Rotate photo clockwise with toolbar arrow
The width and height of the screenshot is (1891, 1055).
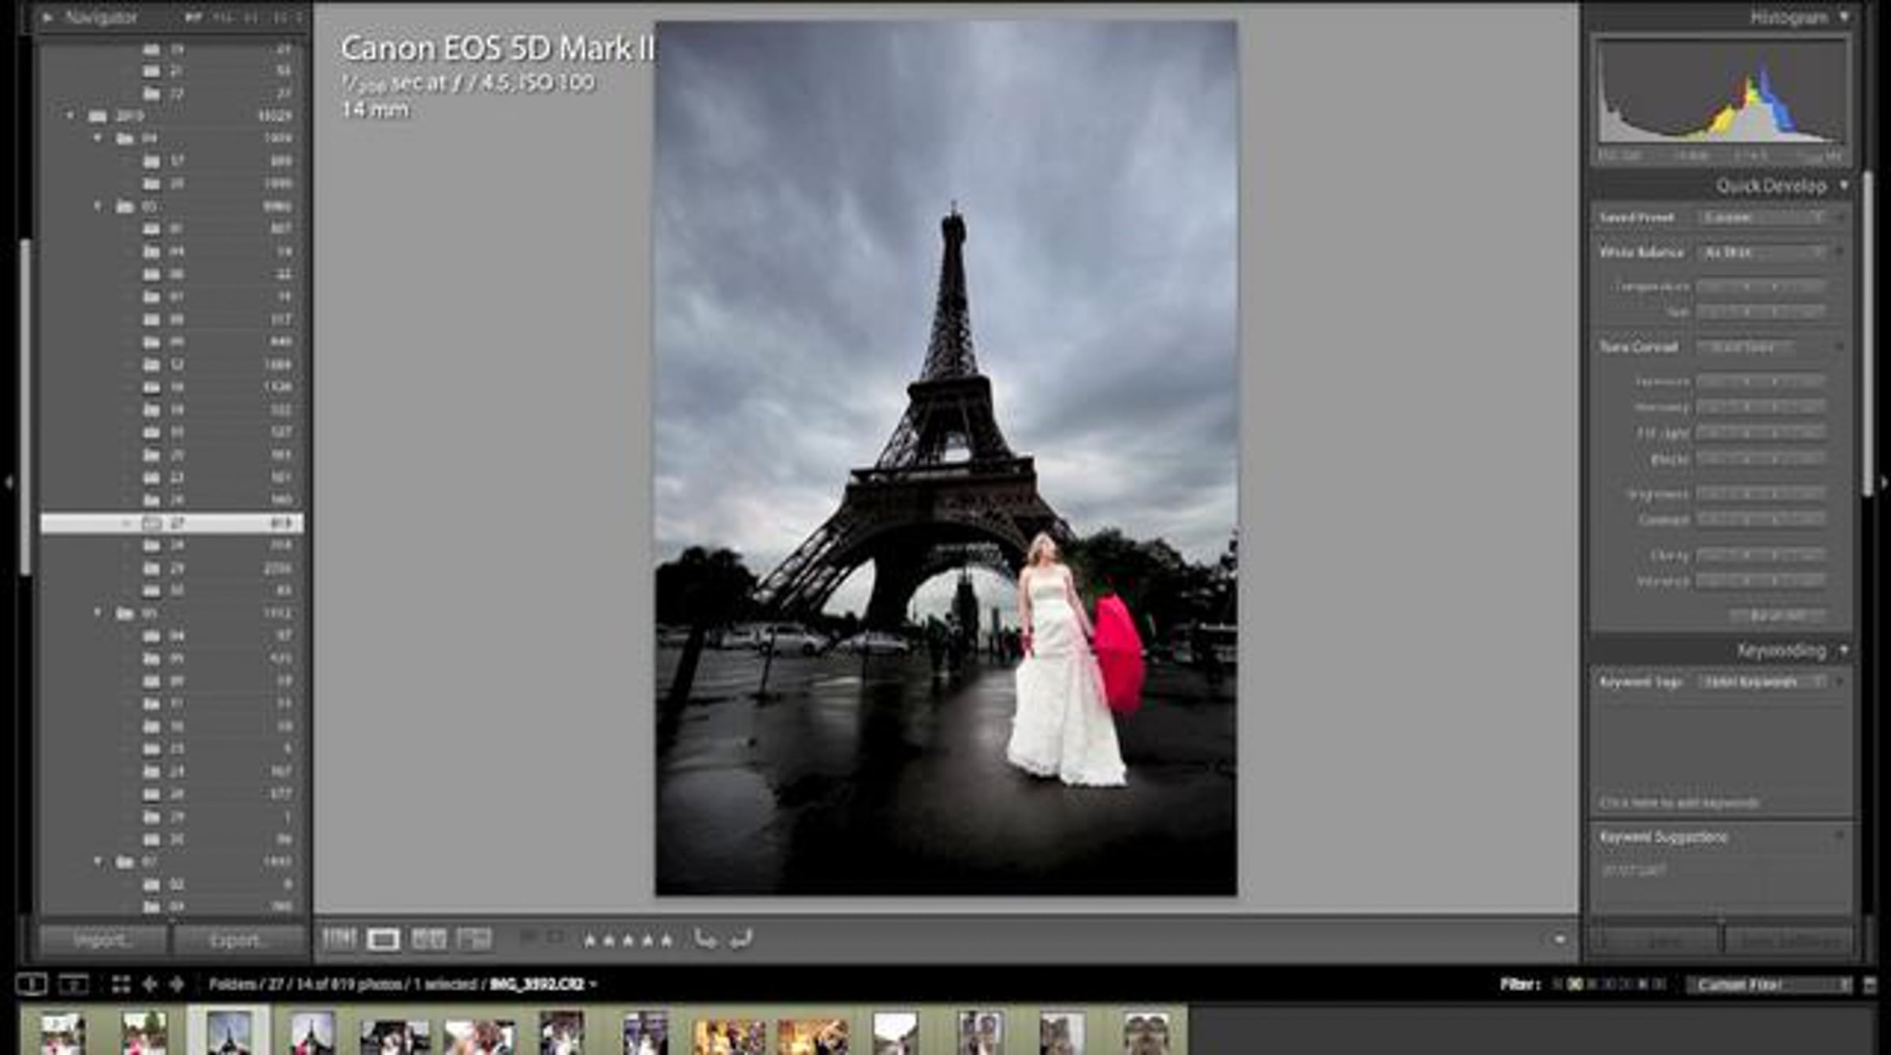(741, 938)
